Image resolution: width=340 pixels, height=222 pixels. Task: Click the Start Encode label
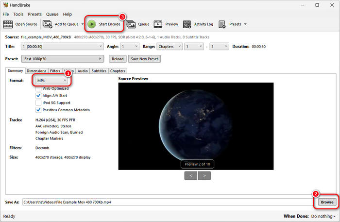tap(109, 24)
